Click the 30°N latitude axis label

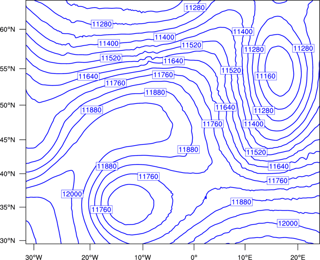[x=8, y=241]
